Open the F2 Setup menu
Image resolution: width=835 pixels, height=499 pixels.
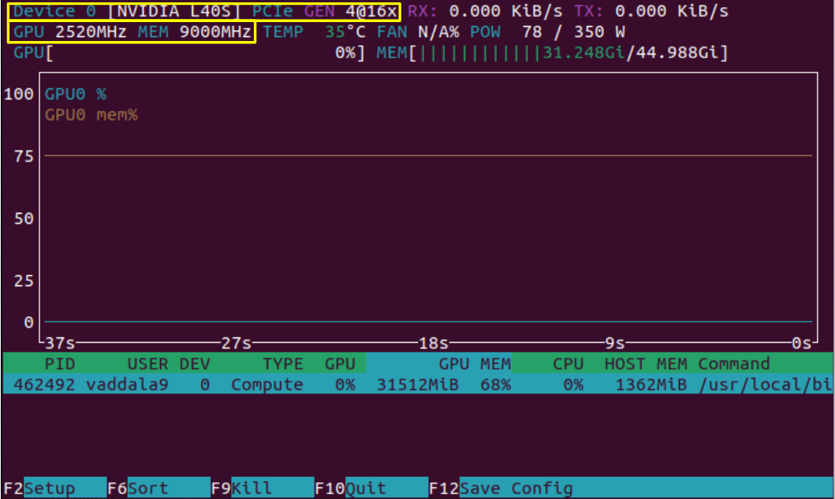54,488
